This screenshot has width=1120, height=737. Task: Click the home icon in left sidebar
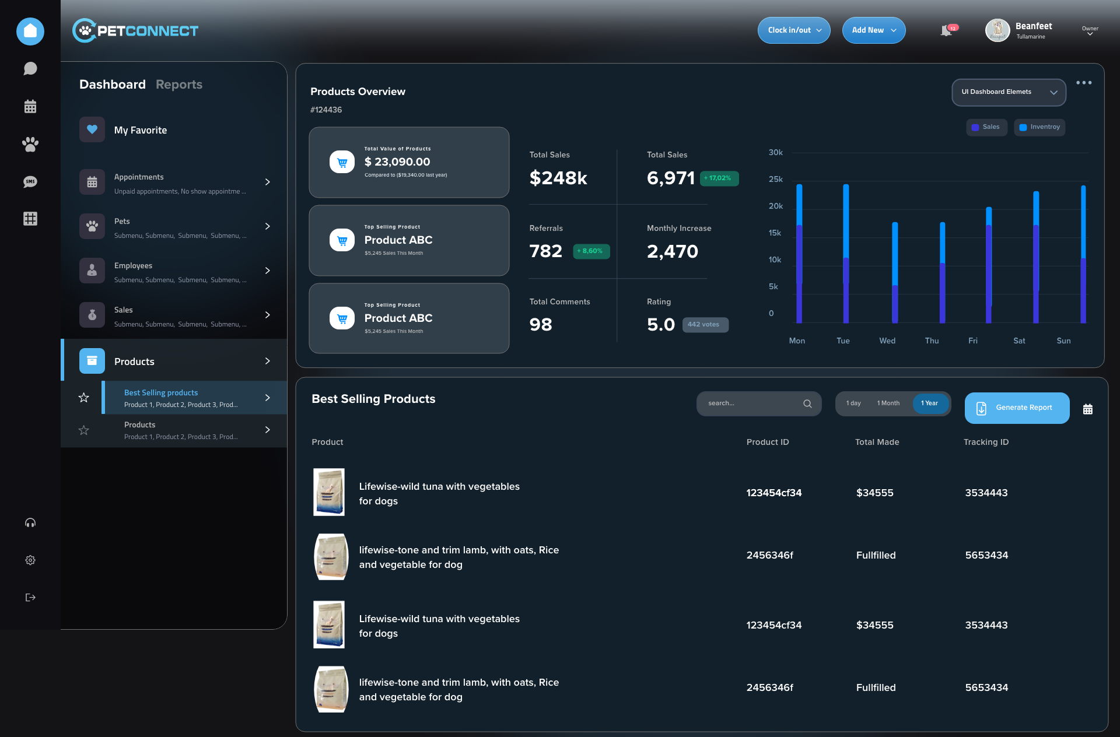coord(30,31)
